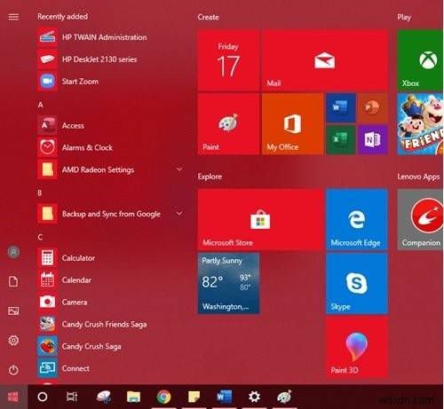
Task: Open the Lenovo Companion tile
Action: click(x=420, y=220)
